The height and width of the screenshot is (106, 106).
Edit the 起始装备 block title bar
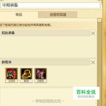click(45, 33)
